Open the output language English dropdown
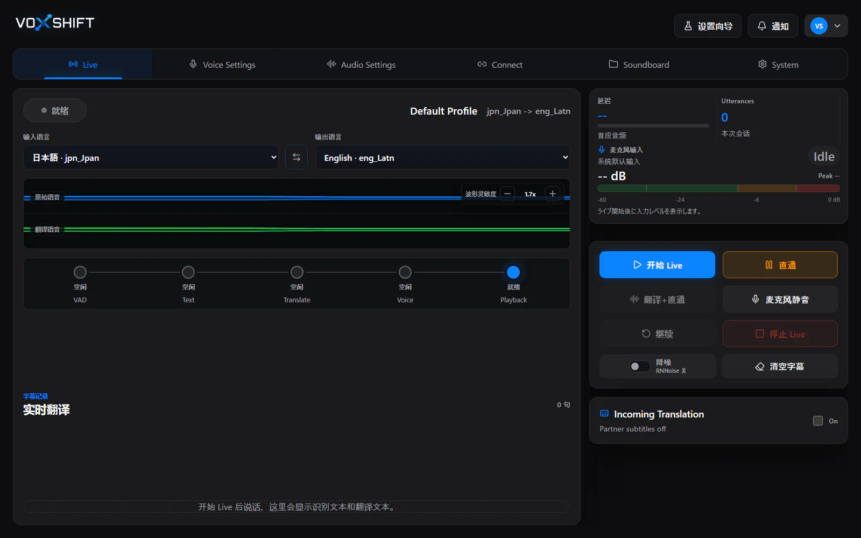Screen dimensions: 861x538 pos(442,158)
